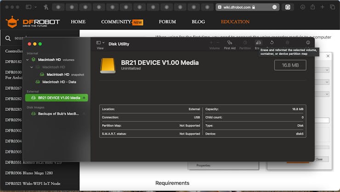Image resolution: width=340 pixels, height=192 pixels.
Task: Click the wiki search magnifier icon
Action: tap(8, 38)
